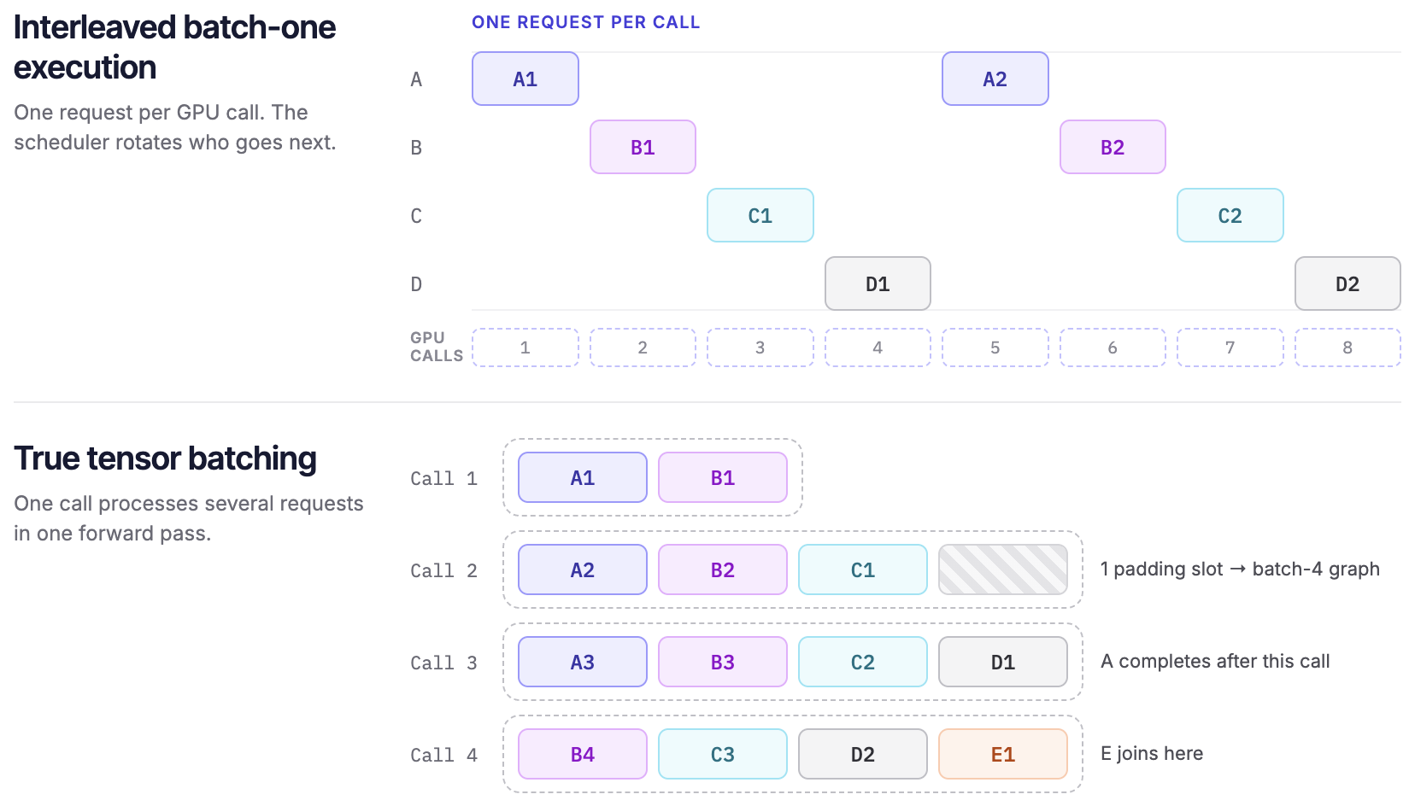This screenshot has height=806, width=1415.
Task: Select the E1 block in Call 4
Action: click(x=1003, y=754)
